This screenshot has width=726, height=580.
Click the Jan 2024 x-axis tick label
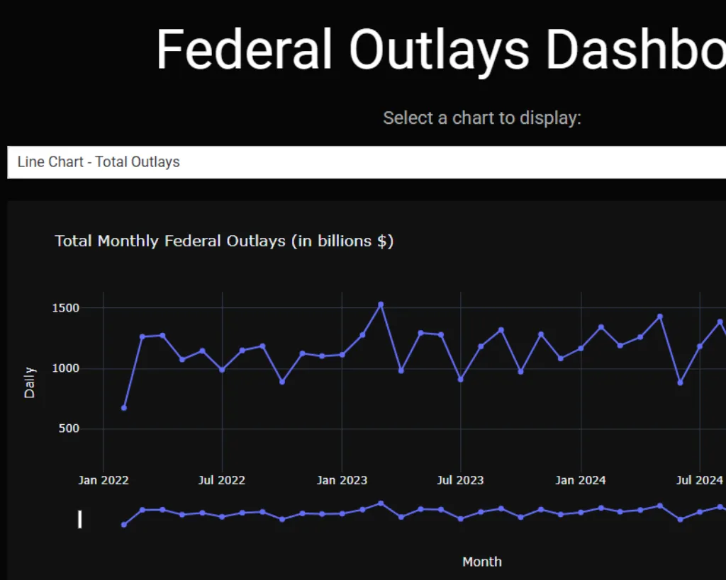[x=581, y=480]
